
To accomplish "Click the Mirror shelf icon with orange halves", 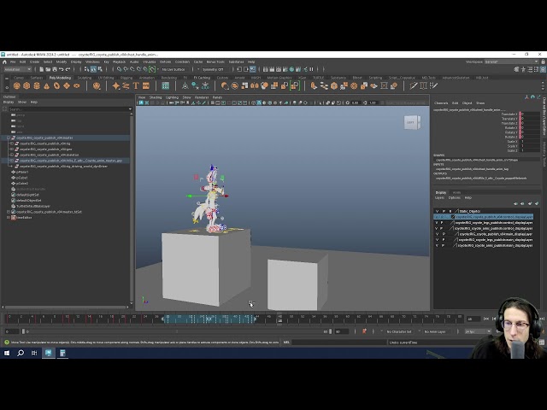I will (x=255, y=85).
